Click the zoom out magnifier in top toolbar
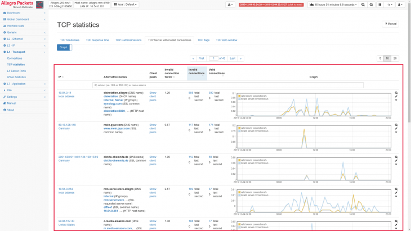Viewport: 411px width, 231px height. 372,4
